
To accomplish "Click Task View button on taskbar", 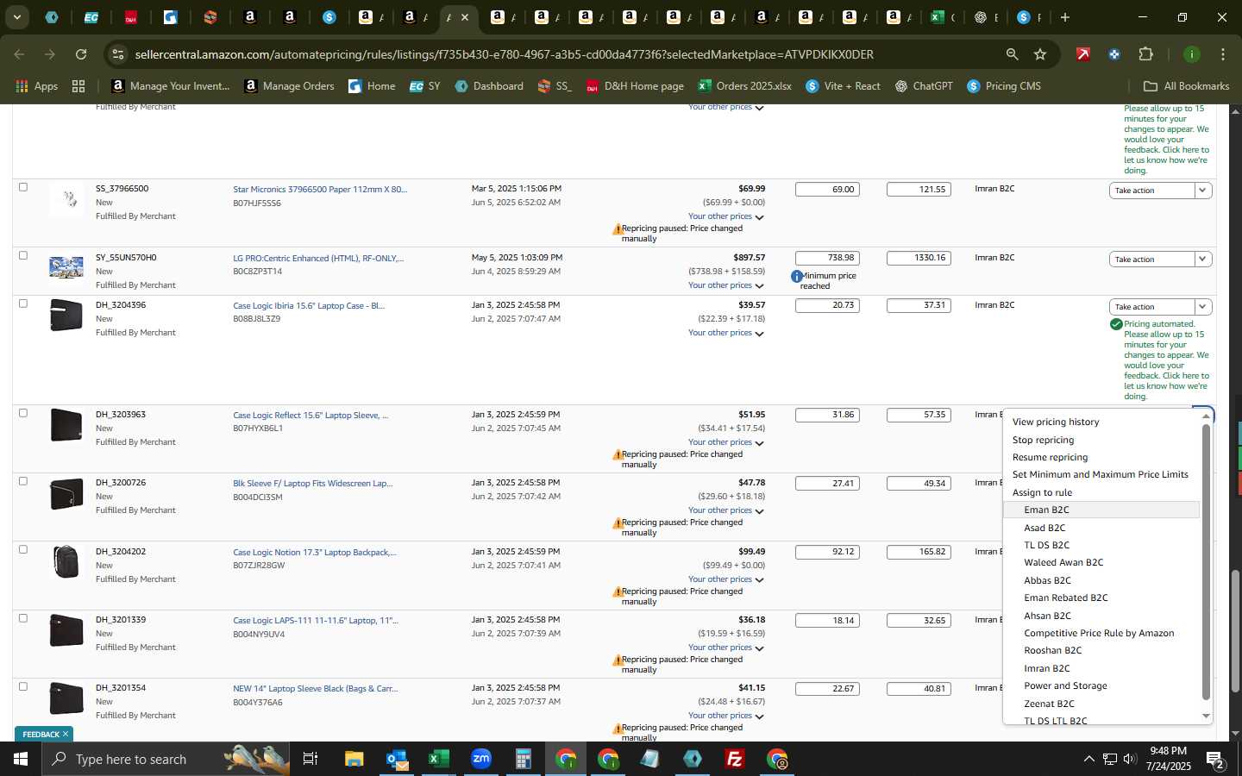I will tap(310, 759).
